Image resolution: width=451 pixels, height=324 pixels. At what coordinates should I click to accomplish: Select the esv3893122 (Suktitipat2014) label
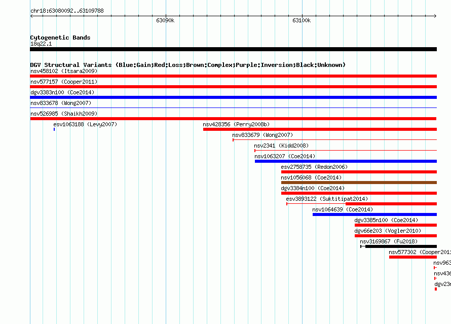click(327, 199)
